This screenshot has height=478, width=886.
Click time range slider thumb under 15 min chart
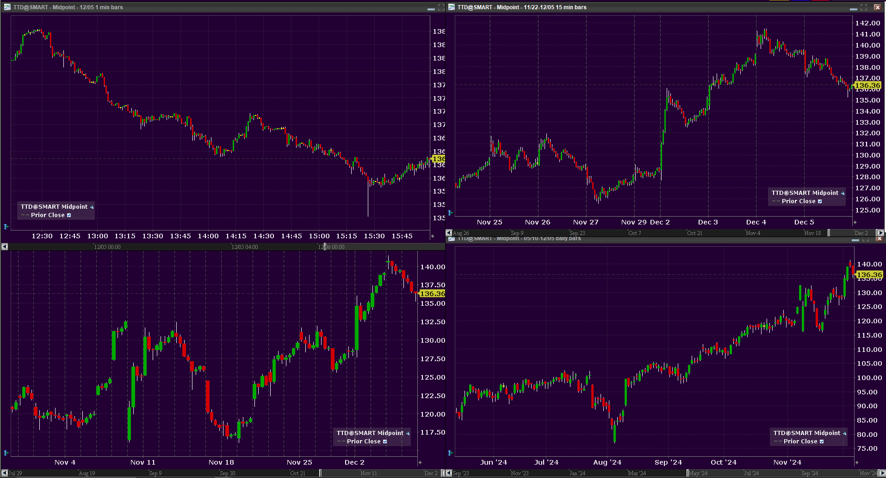[829, 233]
